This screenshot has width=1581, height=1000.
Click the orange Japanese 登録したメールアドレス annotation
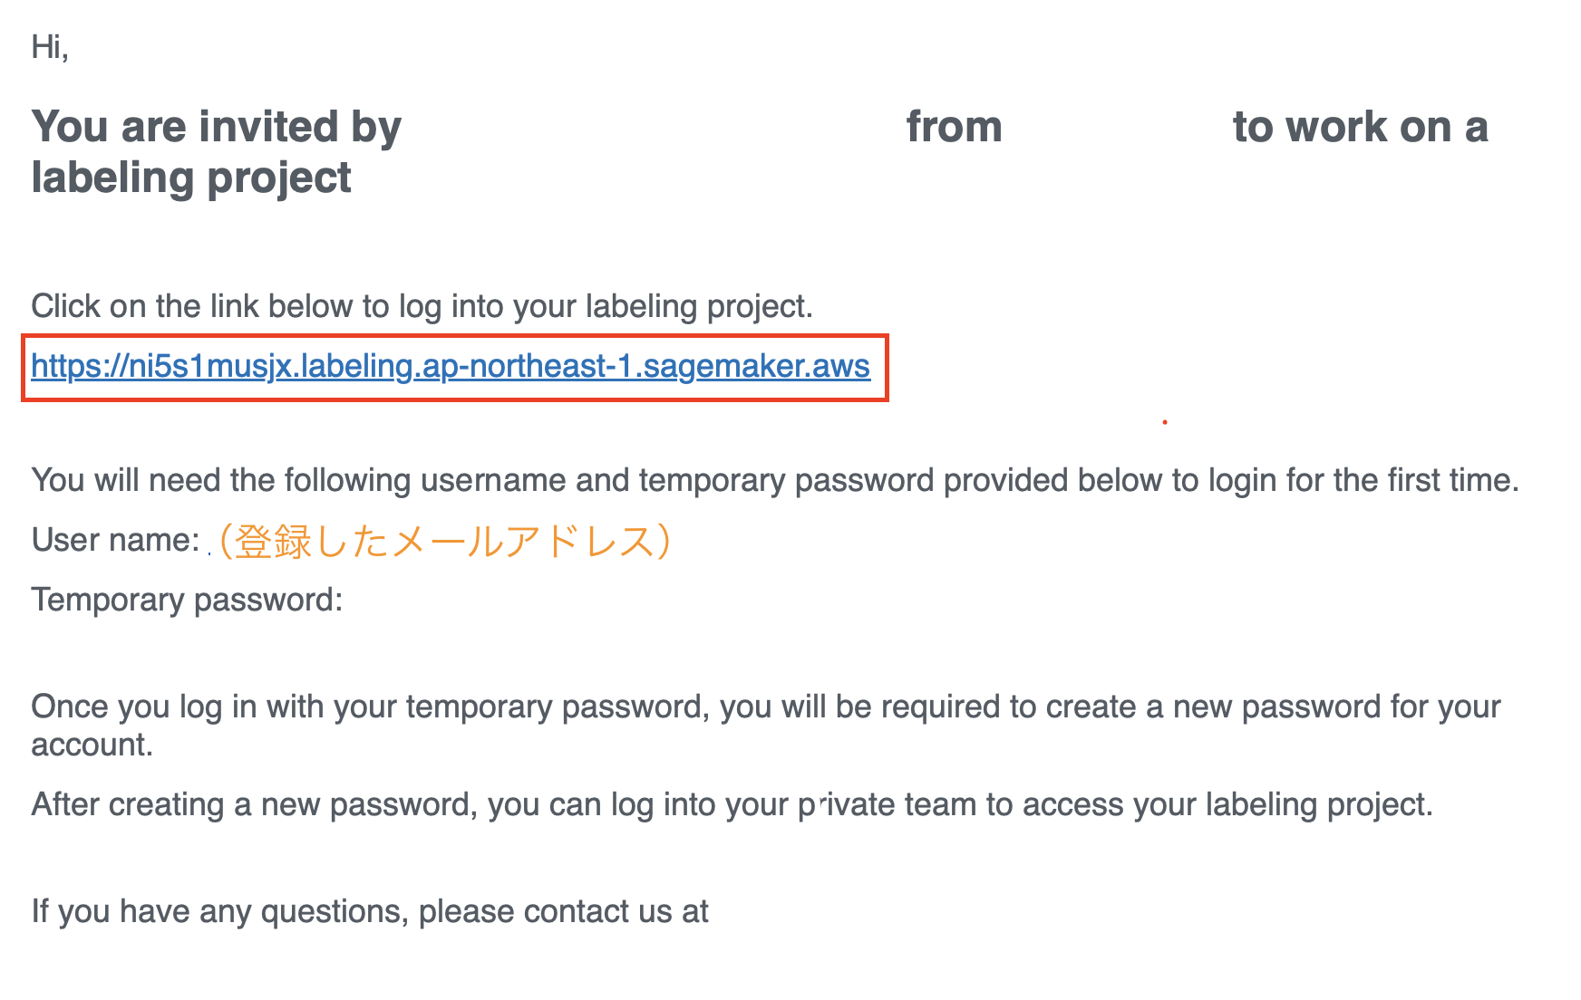tap(444, 541)
